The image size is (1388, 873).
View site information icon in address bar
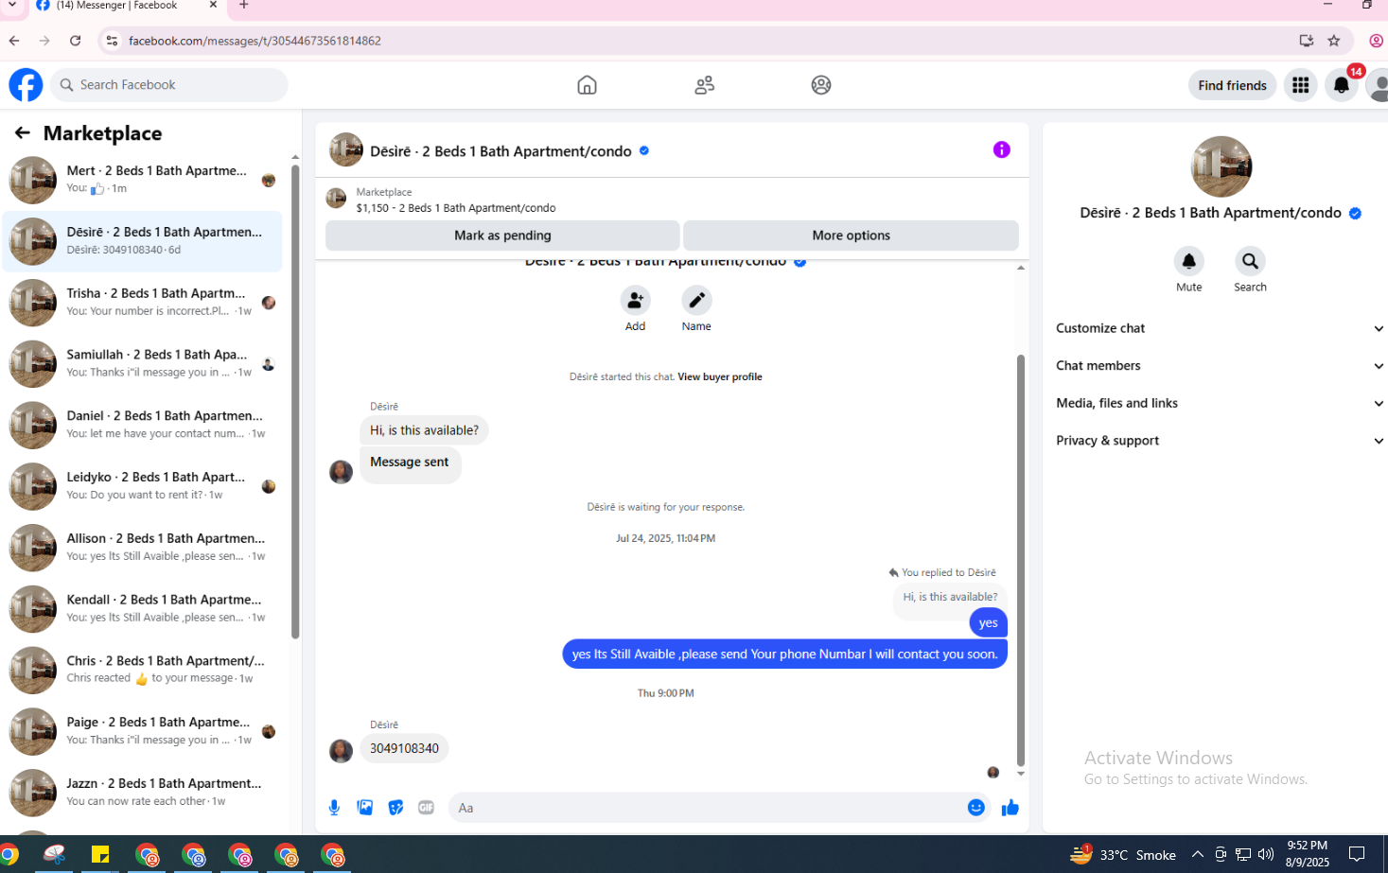[112, 41]
